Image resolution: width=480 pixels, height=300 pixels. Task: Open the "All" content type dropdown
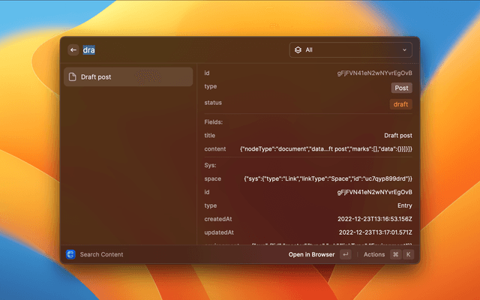pyautogui.click(x=351, y=50)
